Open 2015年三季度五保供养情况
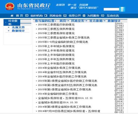 (x=56, y=29)
